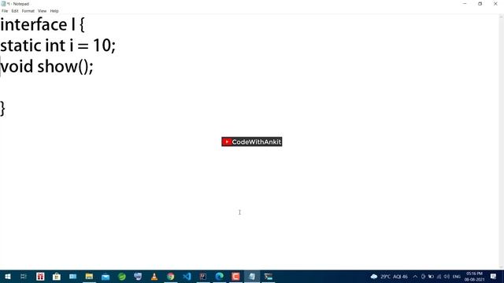Switch to Google Chrome on taskbar

(x=171, y=276)
